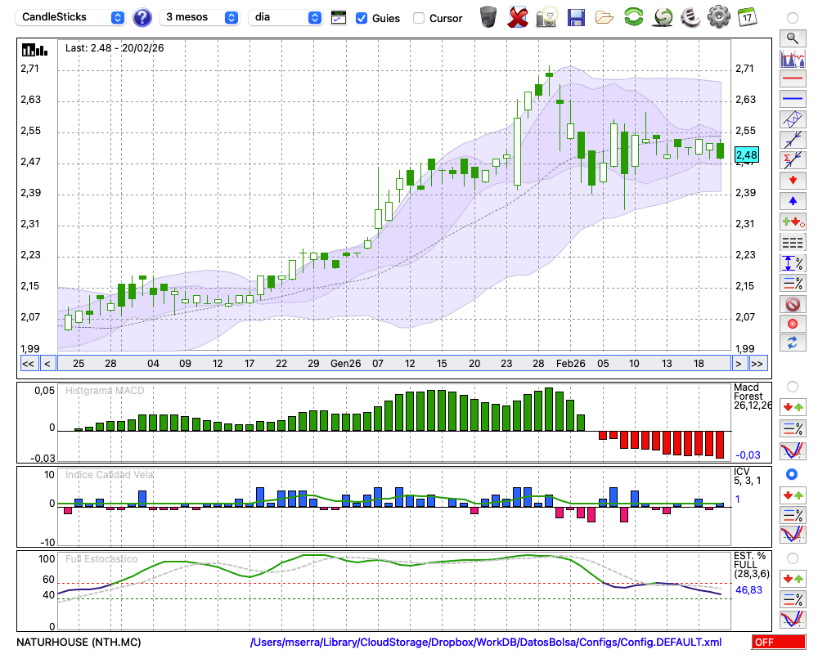Select the red horizontal line tool

792,79
